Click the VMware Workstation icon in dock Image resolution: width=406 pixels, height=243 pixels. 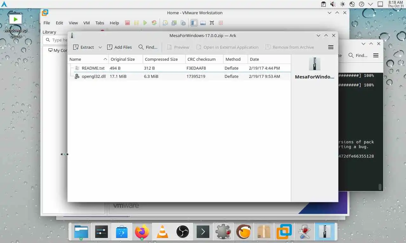284,232
